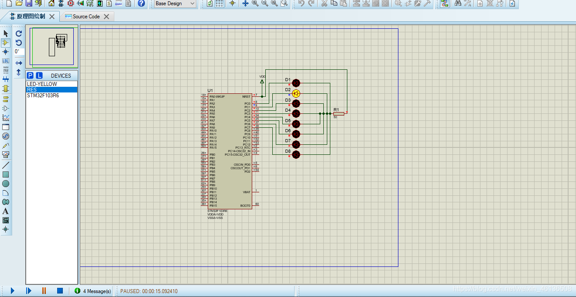
Task: Switch to the Source Code tab
Action: click(86, 17)
